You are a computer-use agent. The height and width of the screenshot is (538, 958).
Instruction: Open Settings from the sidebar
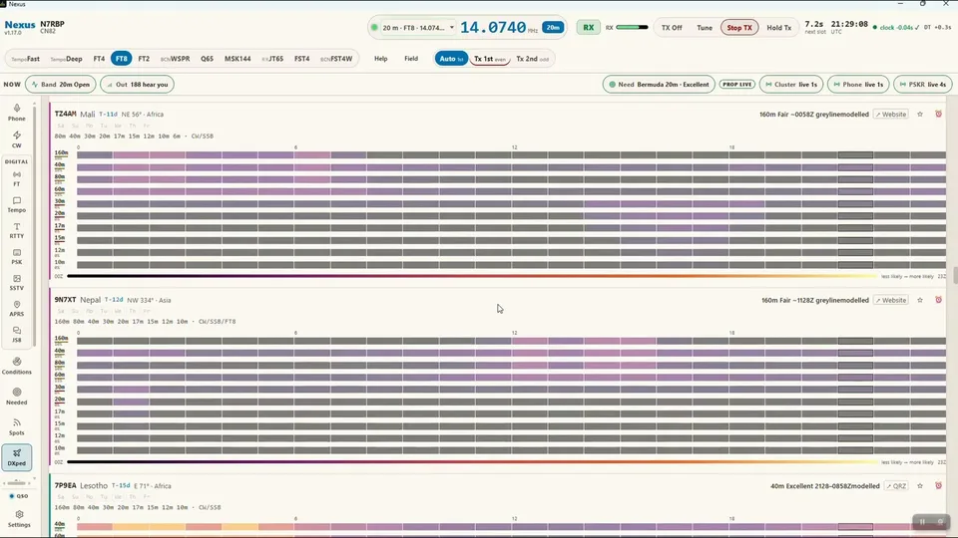coord(19,519)
